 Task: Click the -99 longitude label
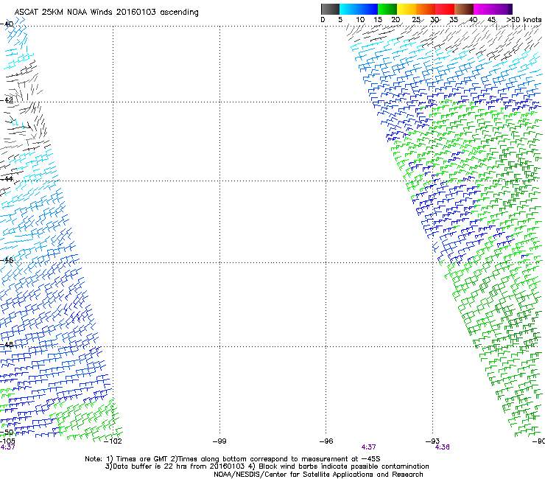pos(219,441)
